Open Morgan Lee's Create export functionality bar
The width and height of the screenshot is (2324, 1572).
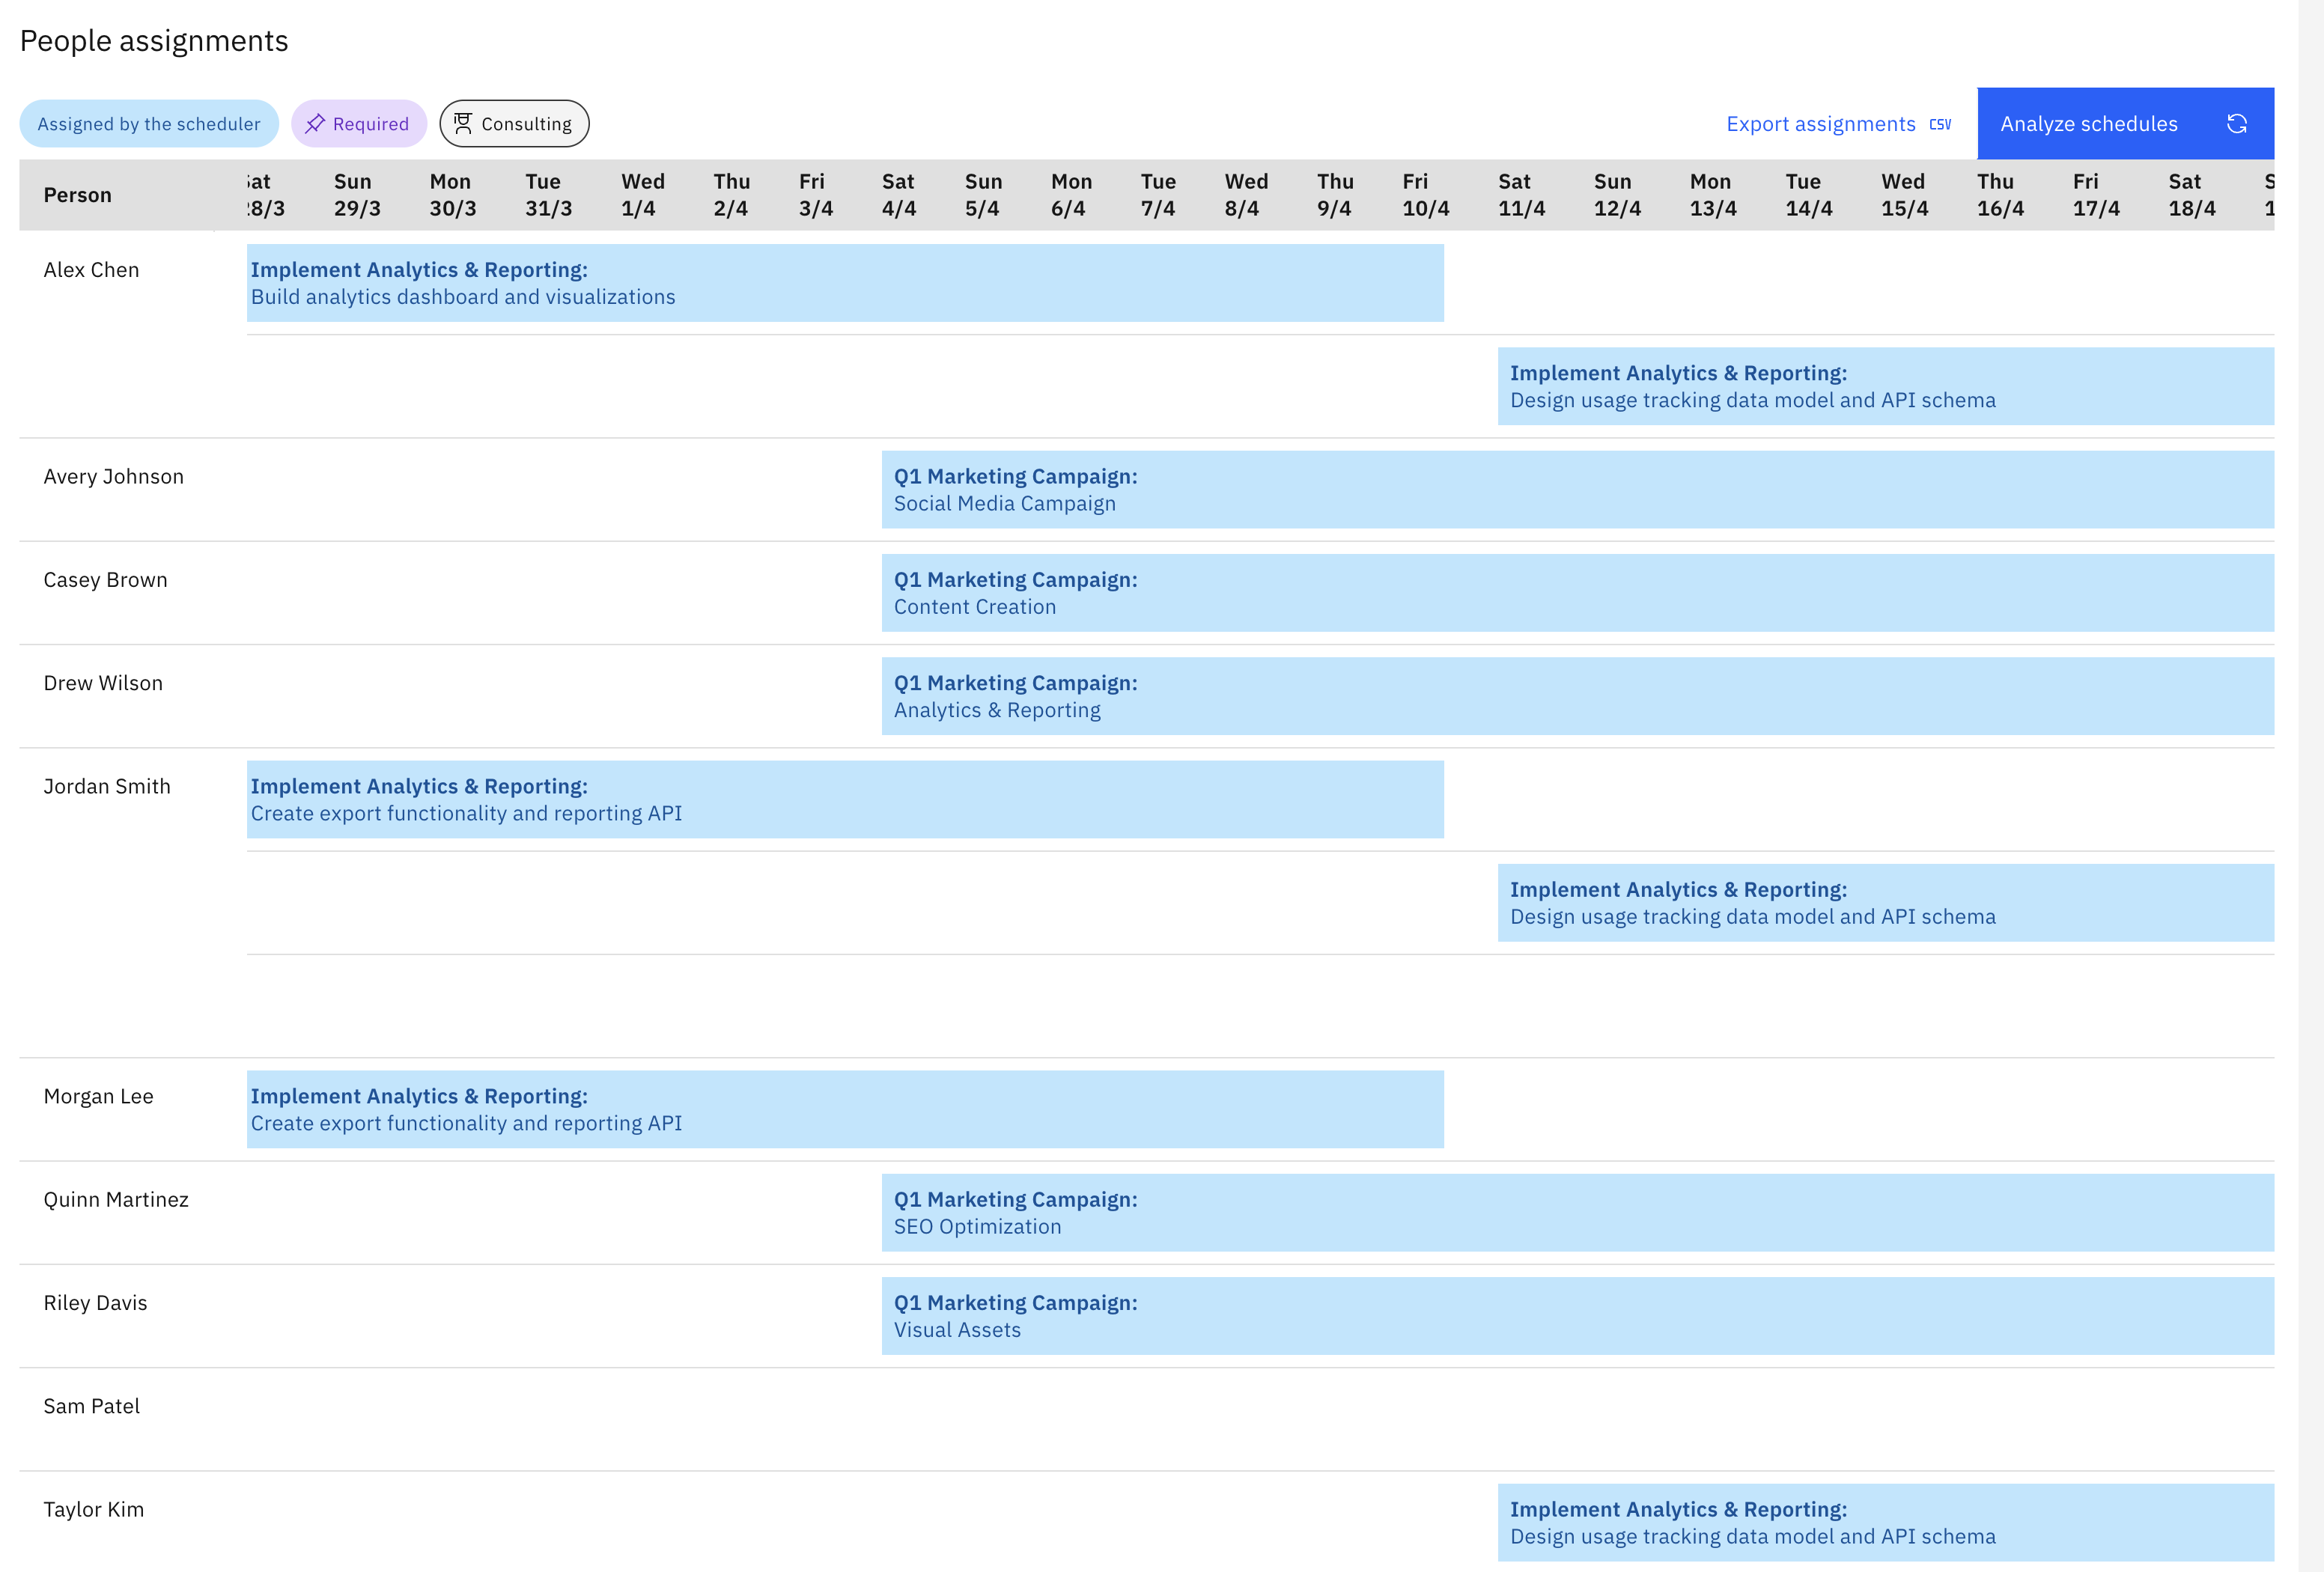[845, 1109]
